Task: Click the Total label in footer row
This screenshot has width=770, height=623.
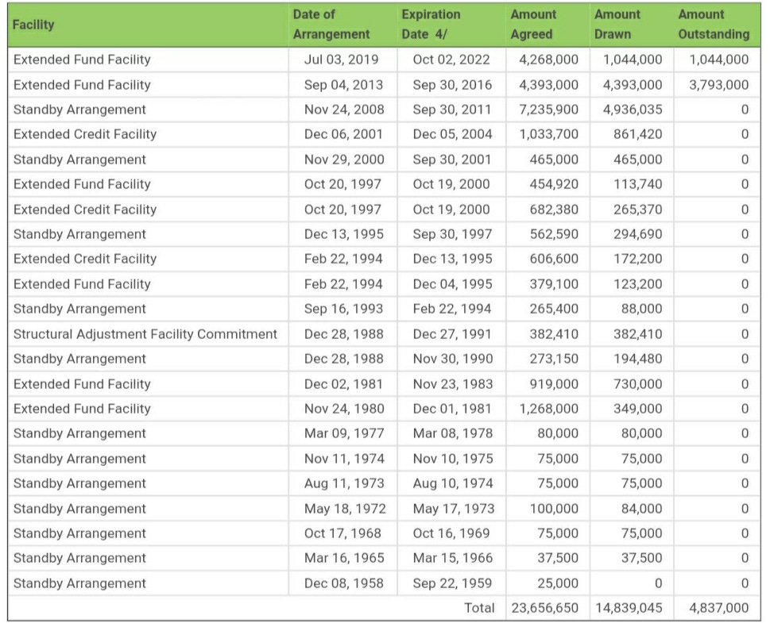Action: point(479,608)
